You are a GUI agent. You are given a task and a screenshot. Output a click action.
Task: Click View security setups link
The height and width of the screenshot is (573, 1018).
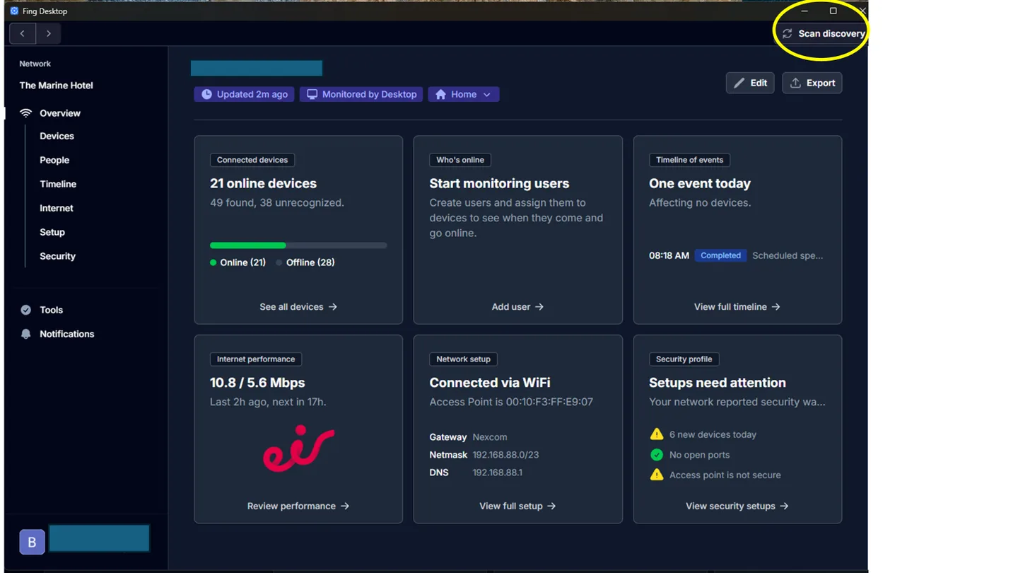pyautogui.click(x=737, y=506)
